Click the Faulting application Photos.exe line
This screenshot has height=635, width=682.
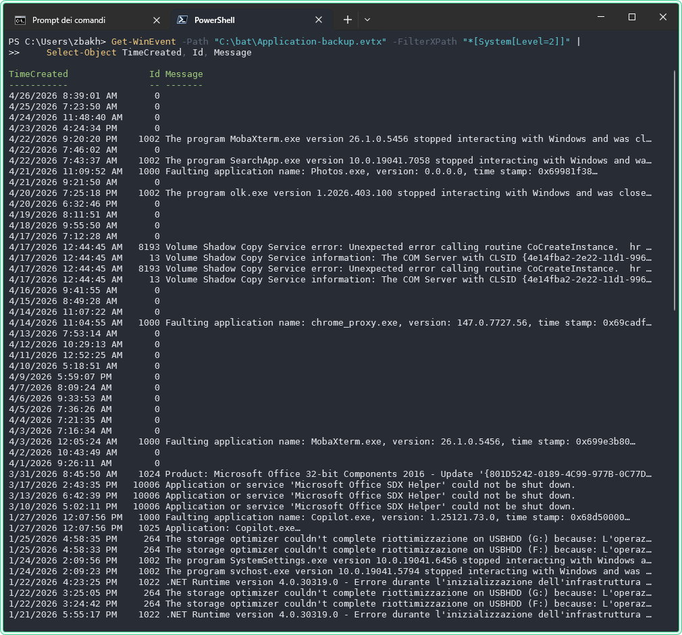tap(381, 172)
